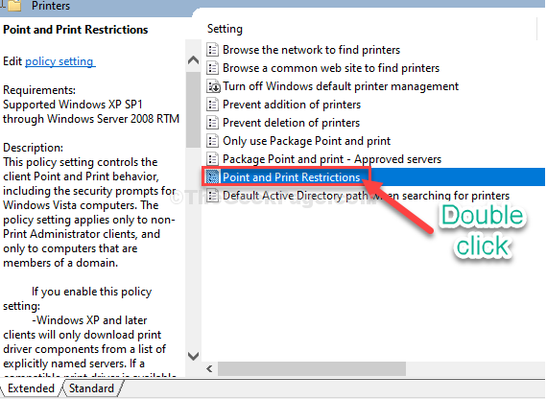547x399 pixels.
Task: Click the description pane scroll down arrow
Action: tap(193, 356)
